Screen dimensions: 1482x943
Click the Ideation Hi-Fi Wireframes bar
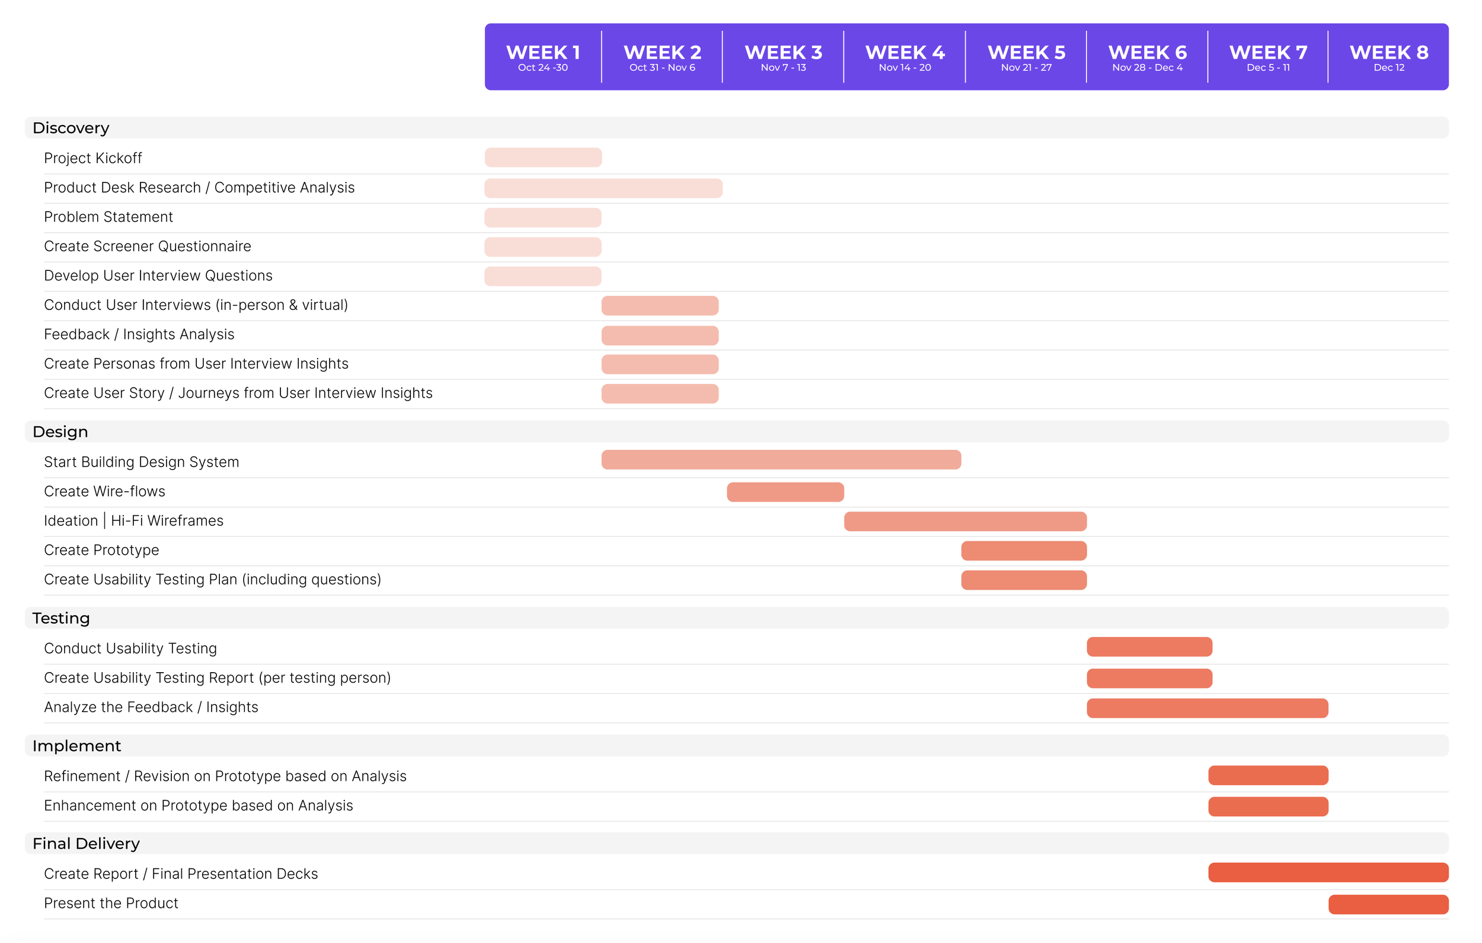[965, 522]
